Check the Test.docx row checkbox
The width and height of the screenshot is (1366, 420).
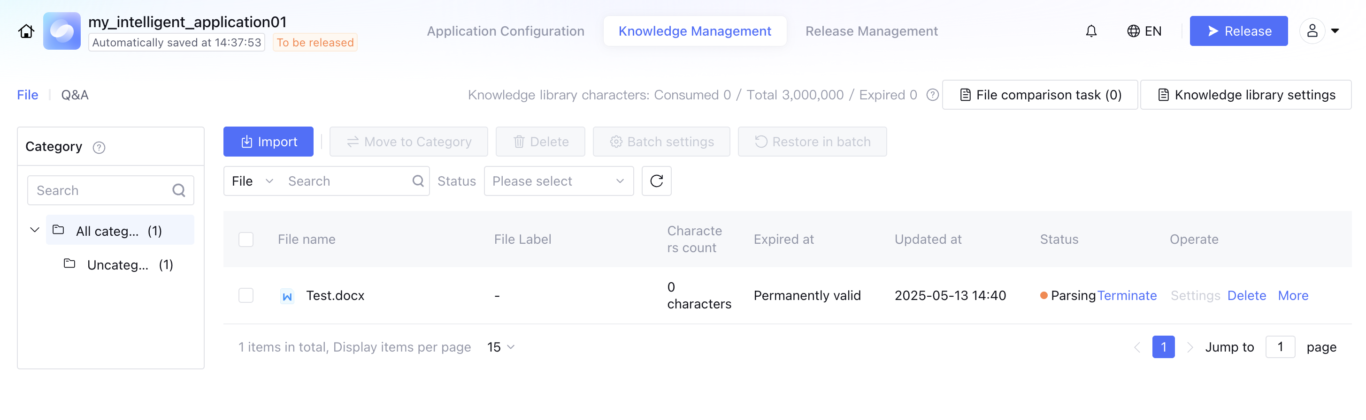point(246,295)
